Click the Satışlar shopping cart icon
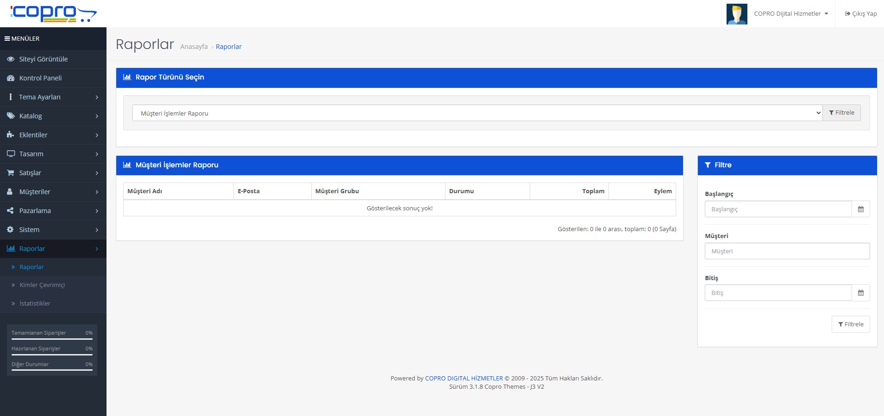The image size is (884, 416). [10, 173]
